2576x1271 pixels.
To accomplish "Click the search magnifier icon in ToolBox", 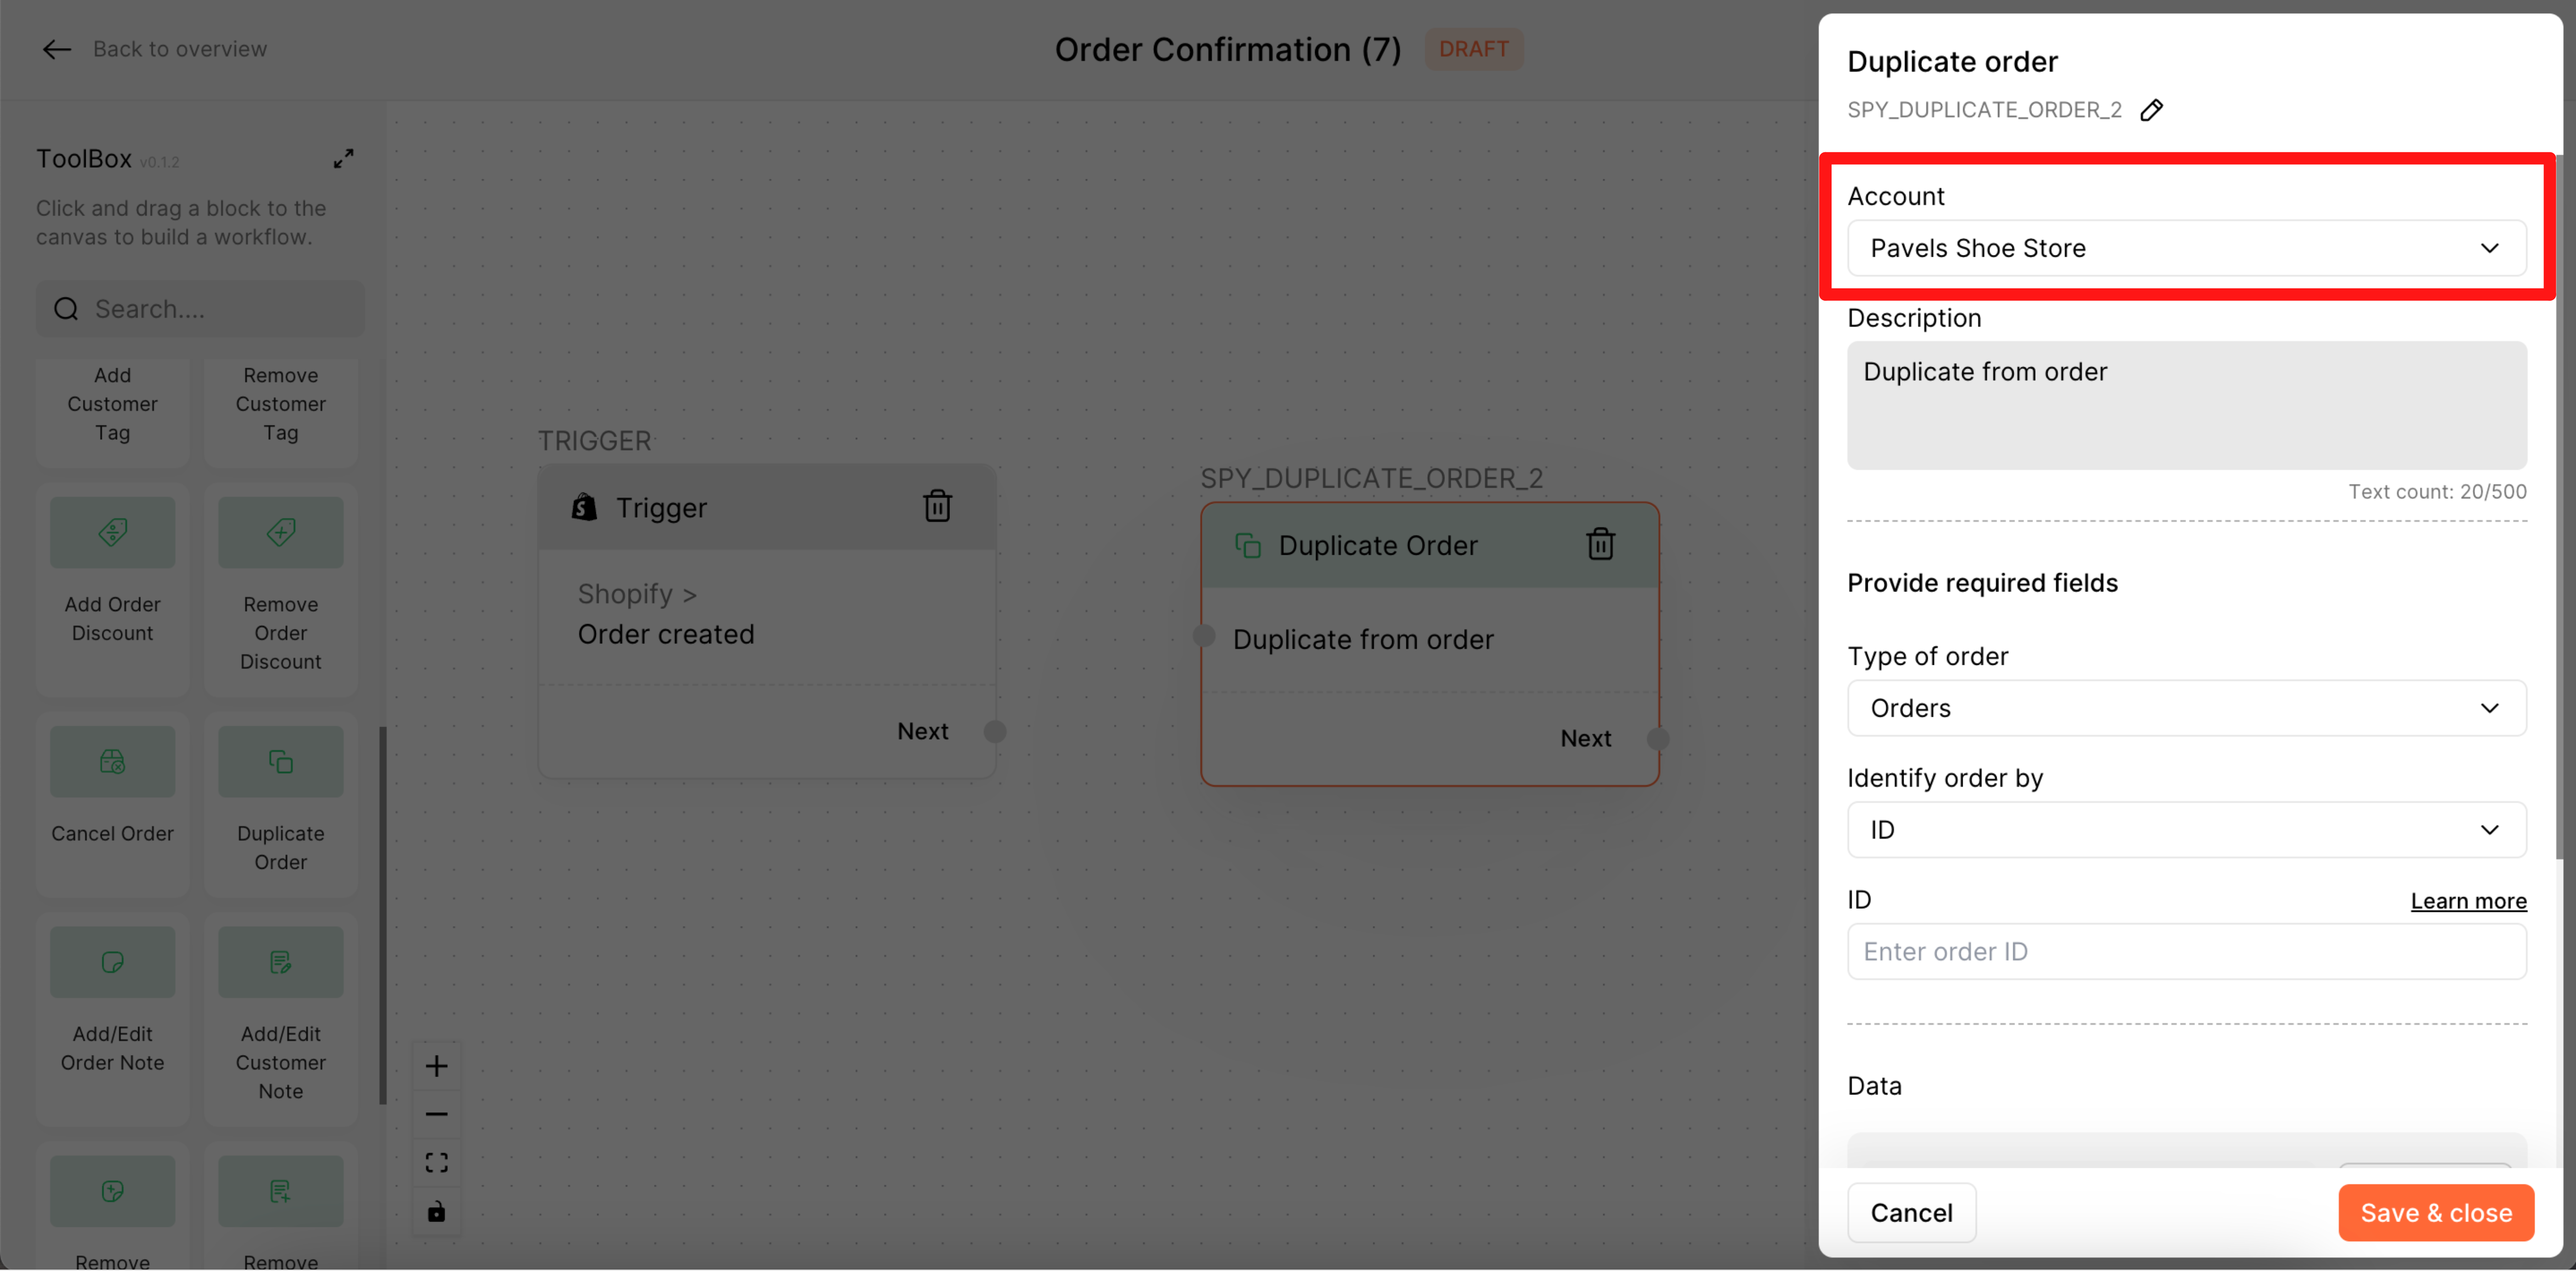I will (66, 309).
